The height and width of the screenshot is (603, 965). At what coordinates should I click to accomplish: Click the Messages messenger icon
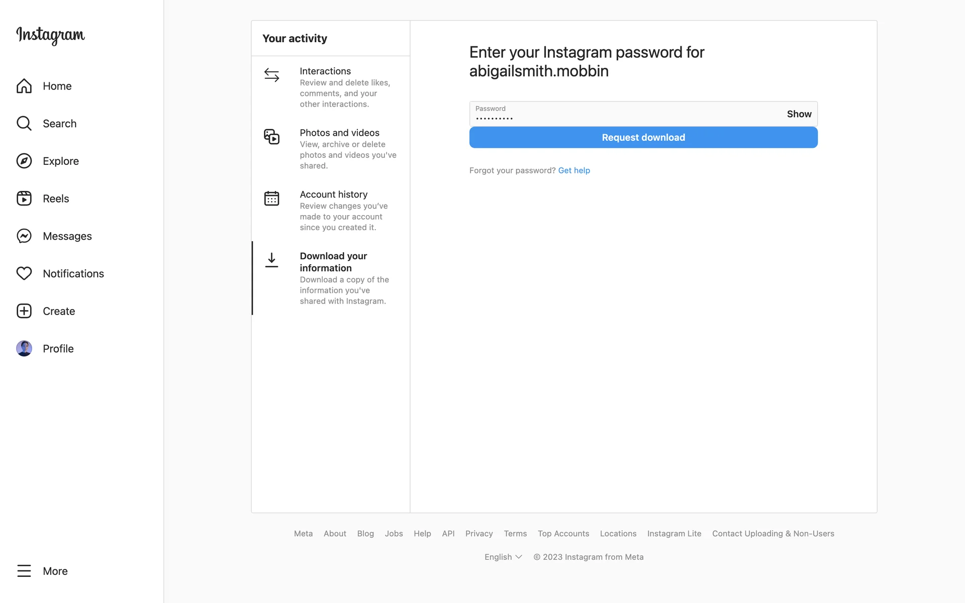tap(24, 236)
